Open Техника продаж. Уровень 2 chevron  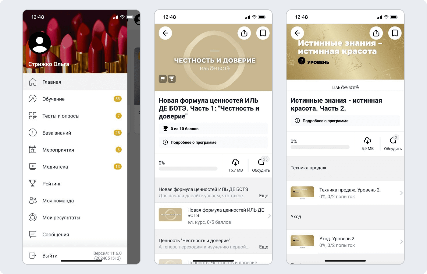point(401,193)
